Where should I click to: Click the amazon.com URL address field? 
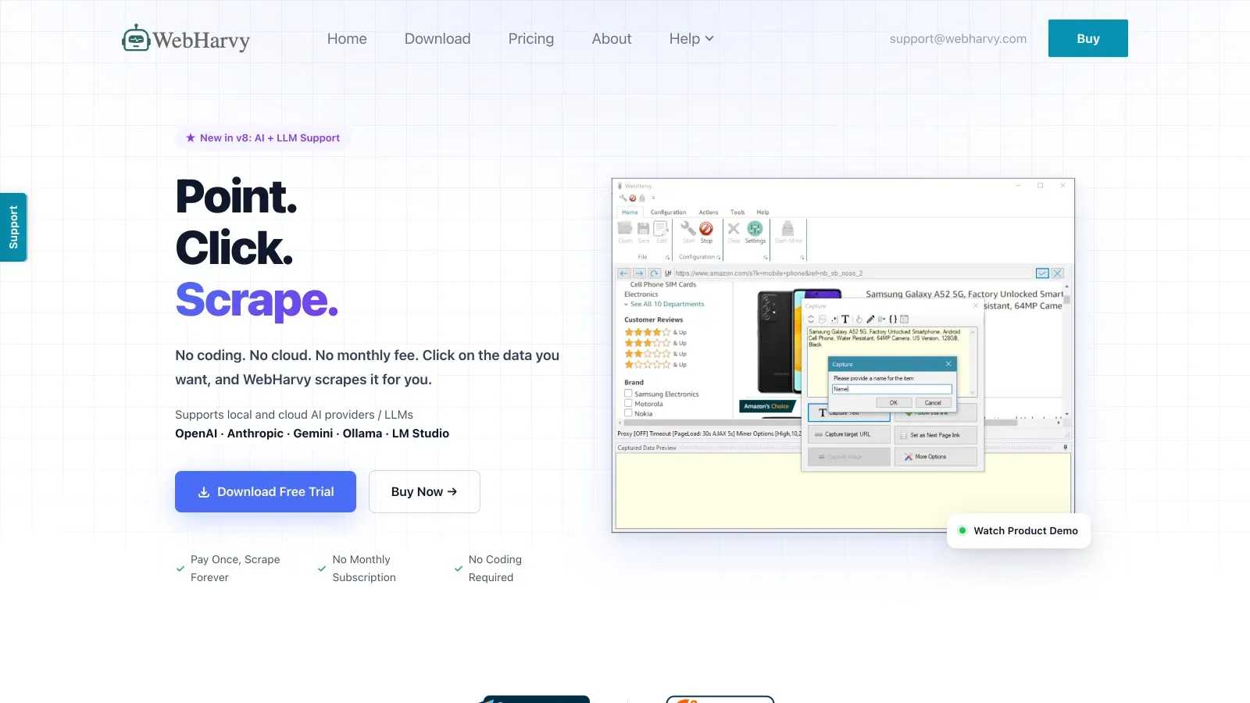[852, 273]
